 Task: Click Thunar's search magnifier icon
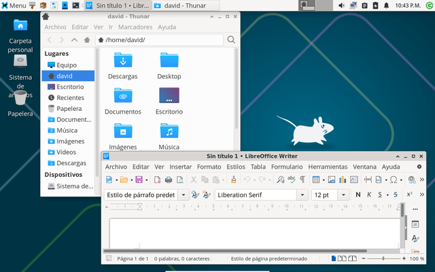[231, 39]
